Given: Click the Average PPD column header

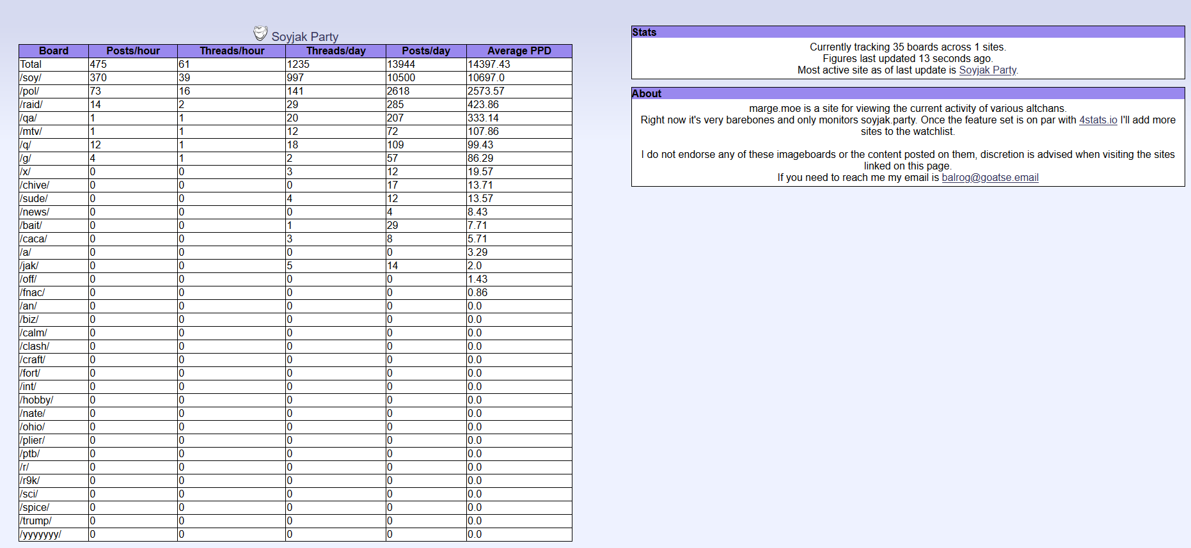Looking at the screenshot, I should point(519,51).
